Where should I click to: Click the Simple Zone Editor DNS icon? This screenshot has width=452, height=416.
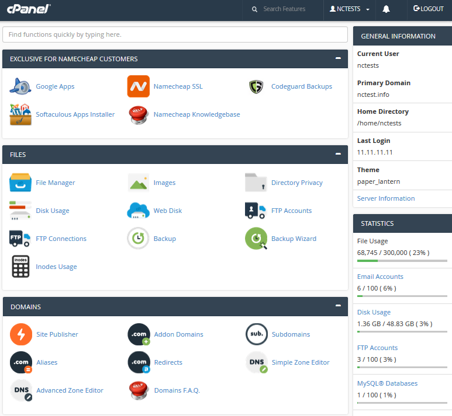[x=257, y=362]
